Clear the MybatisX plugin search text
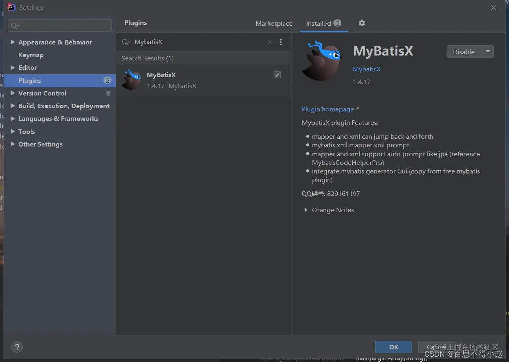509x362 pixels. [270, 42]
